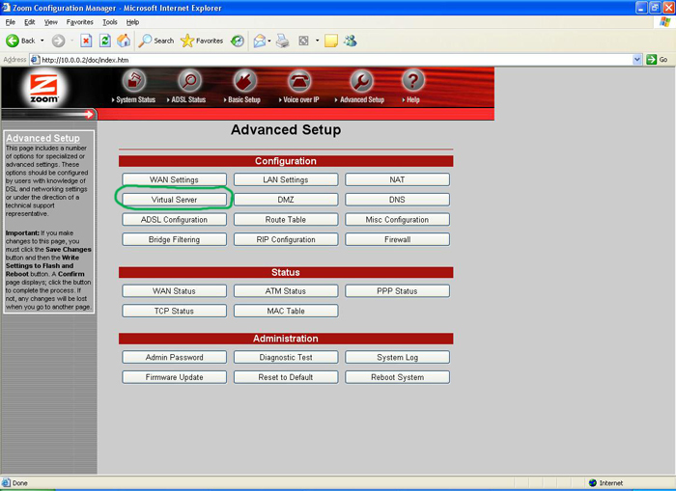Open the Advanced Setup wrench icon
676x491 pixels.
pos(361,80)
